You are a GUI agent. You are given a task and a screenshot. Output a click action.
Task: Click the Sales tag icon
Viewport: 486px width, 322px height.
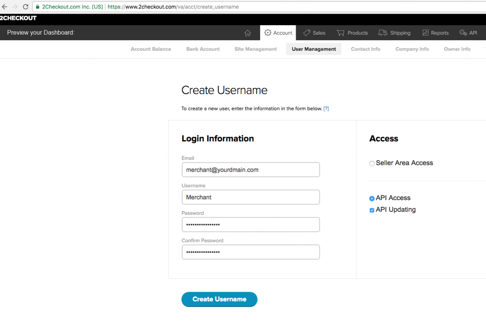pyautogui.click(x=307, y=33)
